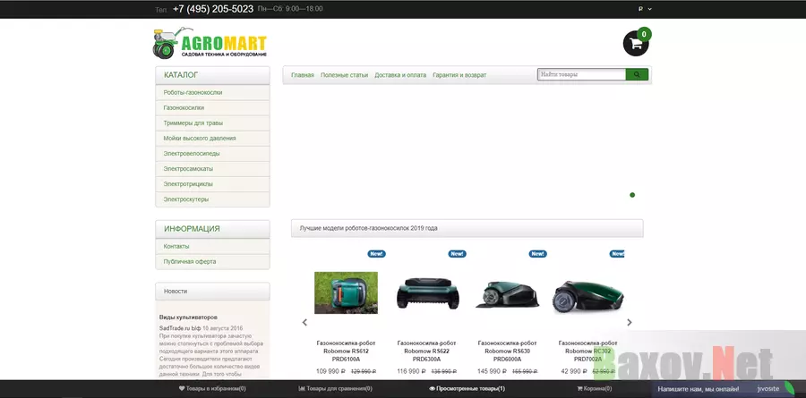
Task: Click the ИНФОРМАЦИЯ panel header
Action: coord(212,229)
